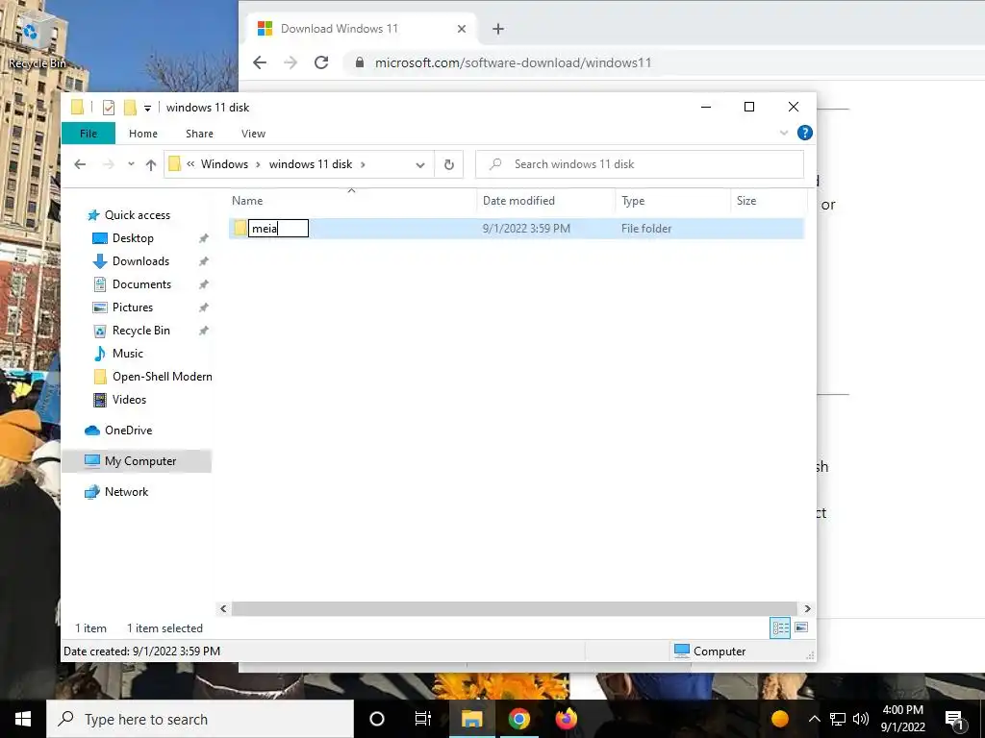Select Network in navigation pane

pyautogui.click(x=126, y=492)
